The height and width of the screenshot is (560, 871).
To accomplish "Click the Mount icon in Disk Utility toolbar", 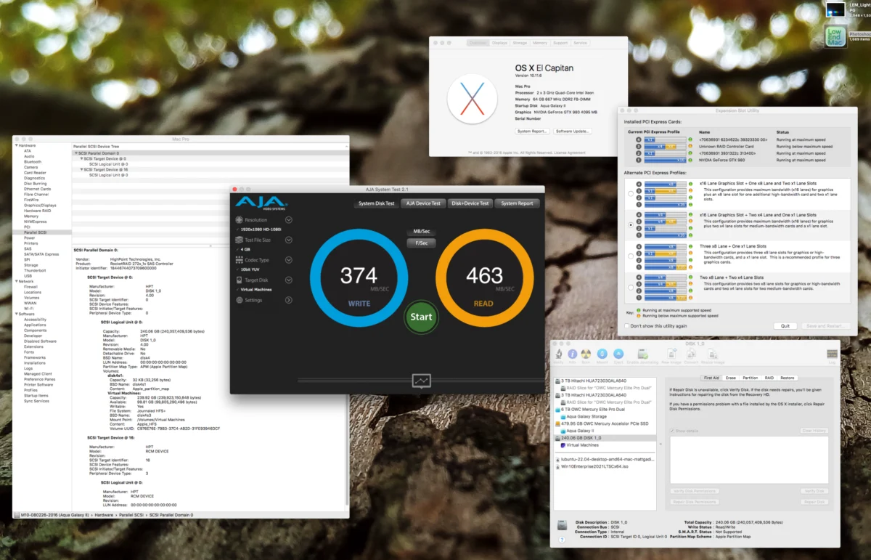I will coord(602,354).
